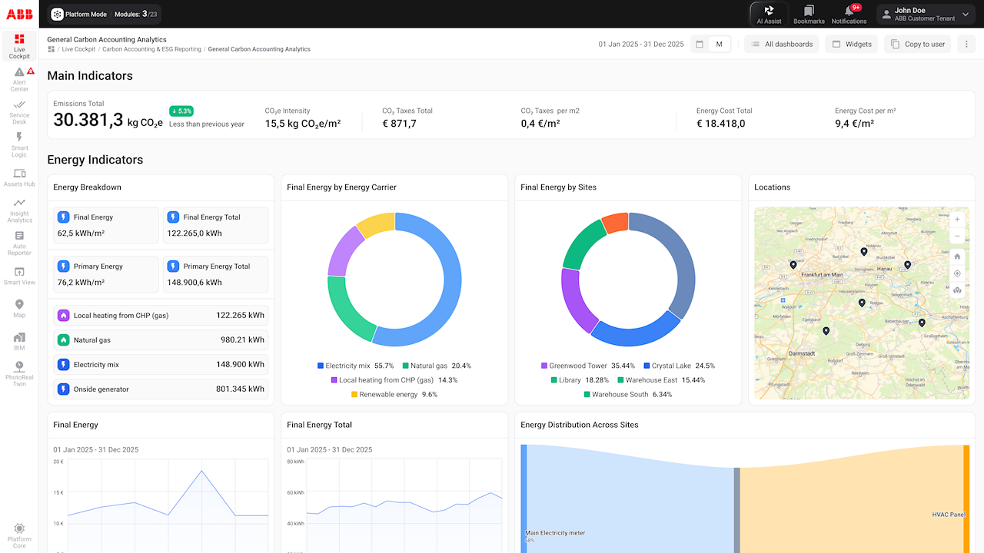Open Smart Logic in the sidebar
This screenshot has height=553, width=984.
(19, 145)
